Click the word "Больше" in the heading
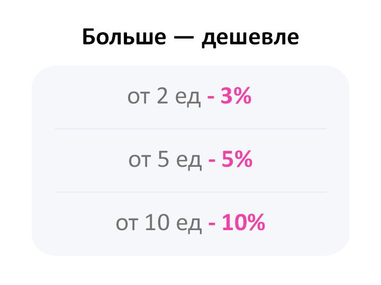Image resolution: width=381 pixels, height=285 pixels. 124,36
